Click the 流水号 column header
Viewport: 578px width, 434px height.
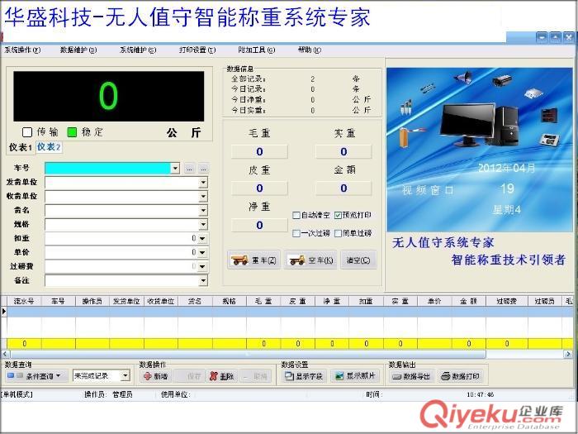(x=24, y=301)
